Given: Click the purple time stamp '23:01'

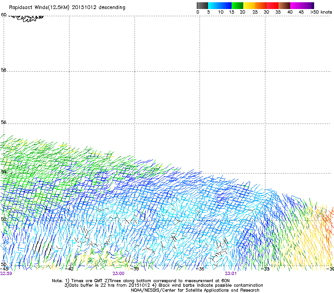Looking at the screenshot, I should 231,274.
